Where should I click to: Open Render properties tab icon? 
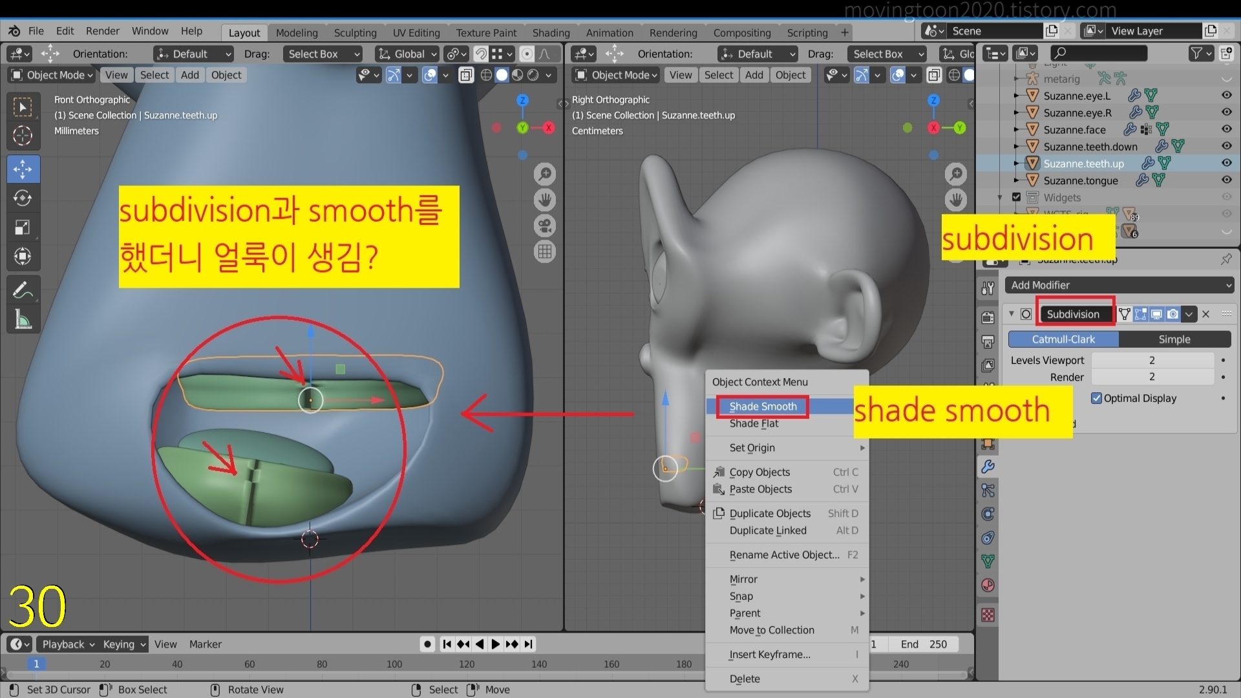click(x=988, y=317)
